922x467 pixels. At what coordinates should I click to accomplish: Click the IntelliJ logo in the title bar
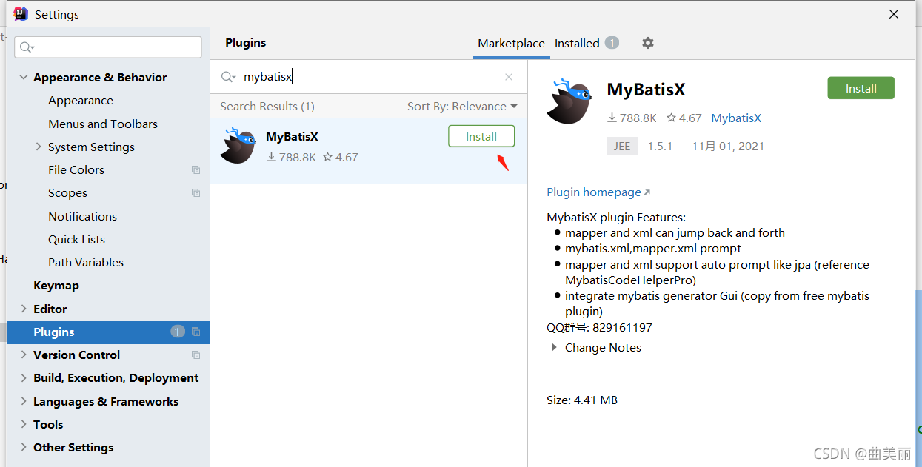21,14
